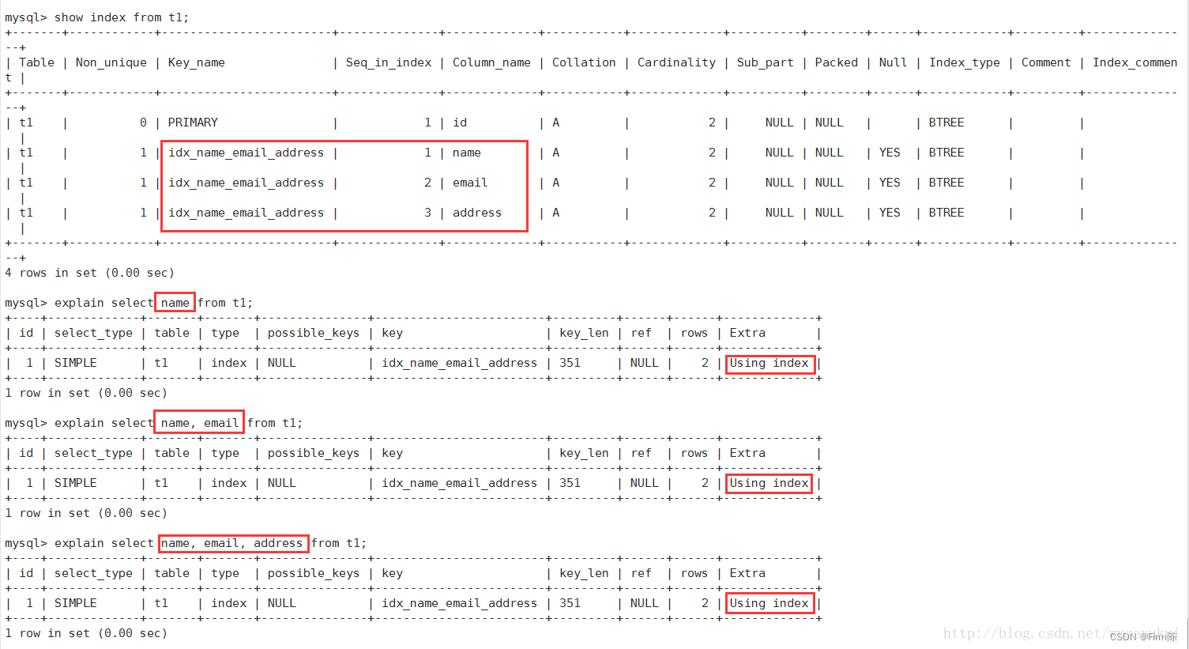Click 'address' in the Column_name column
The height and width of the screenshot is (649, 1189).
click(x=477, y=213)
